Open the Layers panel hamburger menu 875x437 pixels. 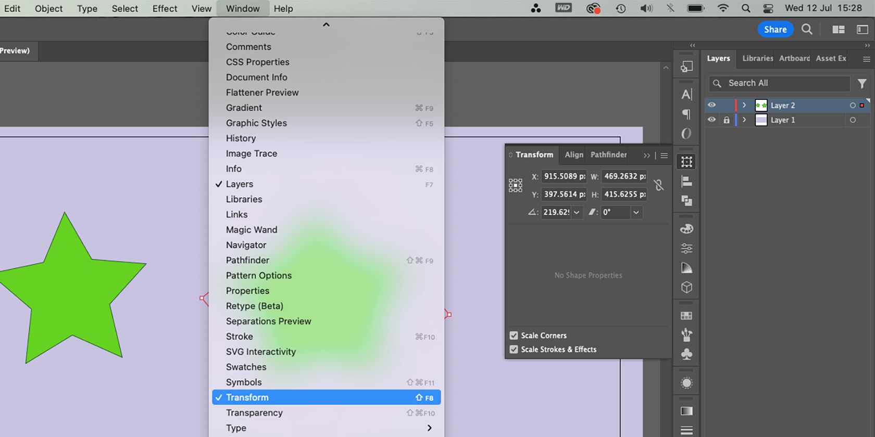[866, 59]
